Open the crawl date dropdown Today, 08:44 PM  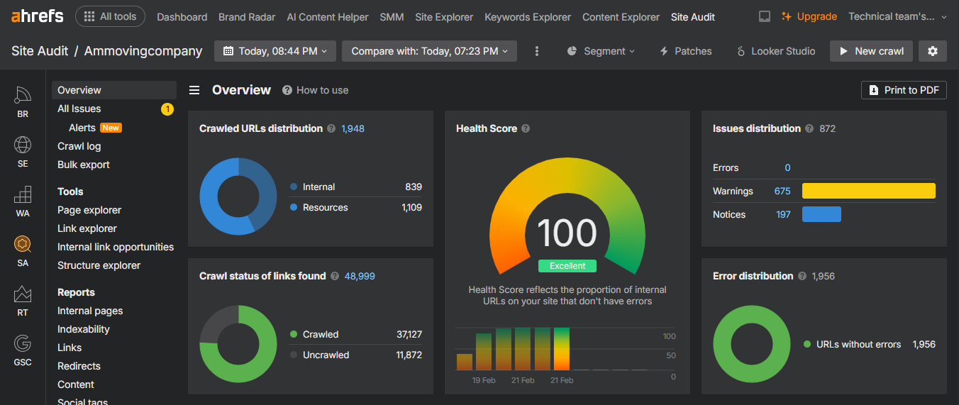(275, 51)
